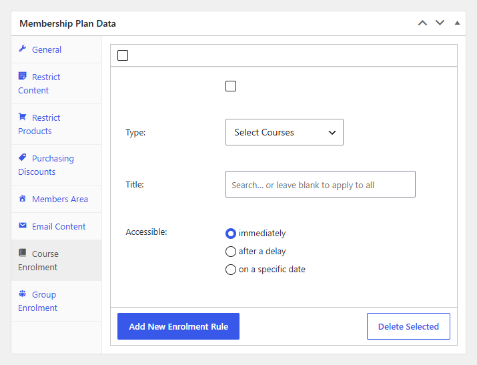This screenshot has width=477, height=365.
Task: Click the wrench icon beside General
Action: point(23,49)
